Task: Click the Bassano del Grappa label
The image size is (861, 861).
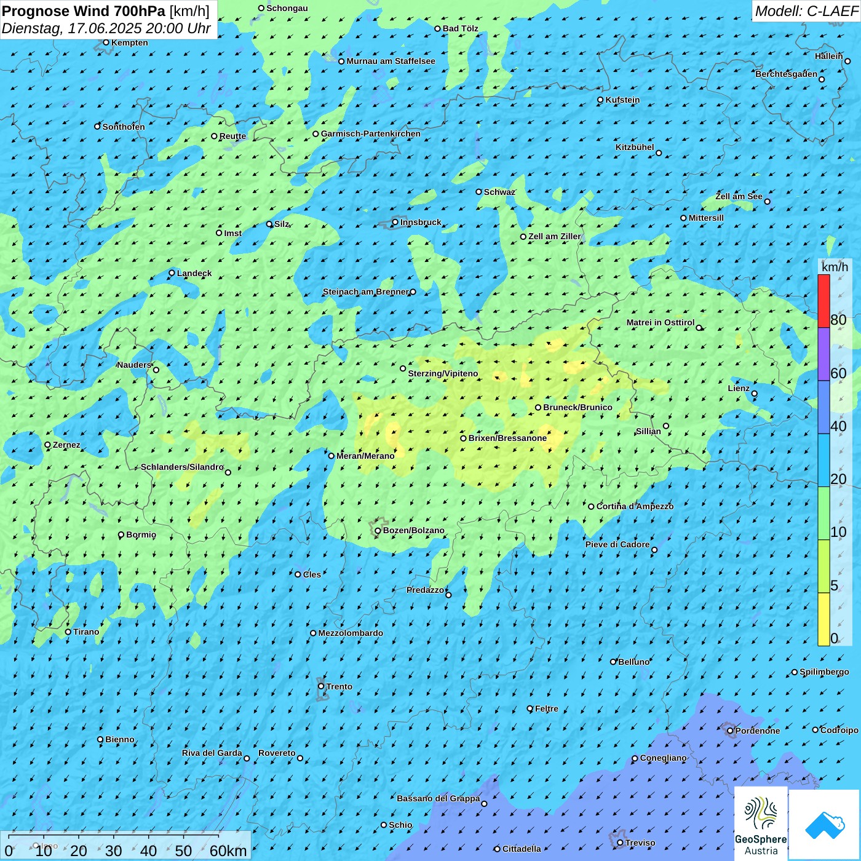Action: [x=438, y=798]
